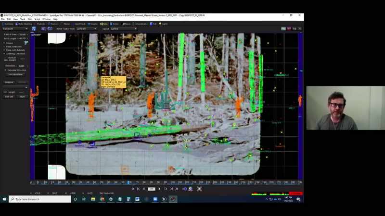Click white figure icon after playback buttons

191,189
